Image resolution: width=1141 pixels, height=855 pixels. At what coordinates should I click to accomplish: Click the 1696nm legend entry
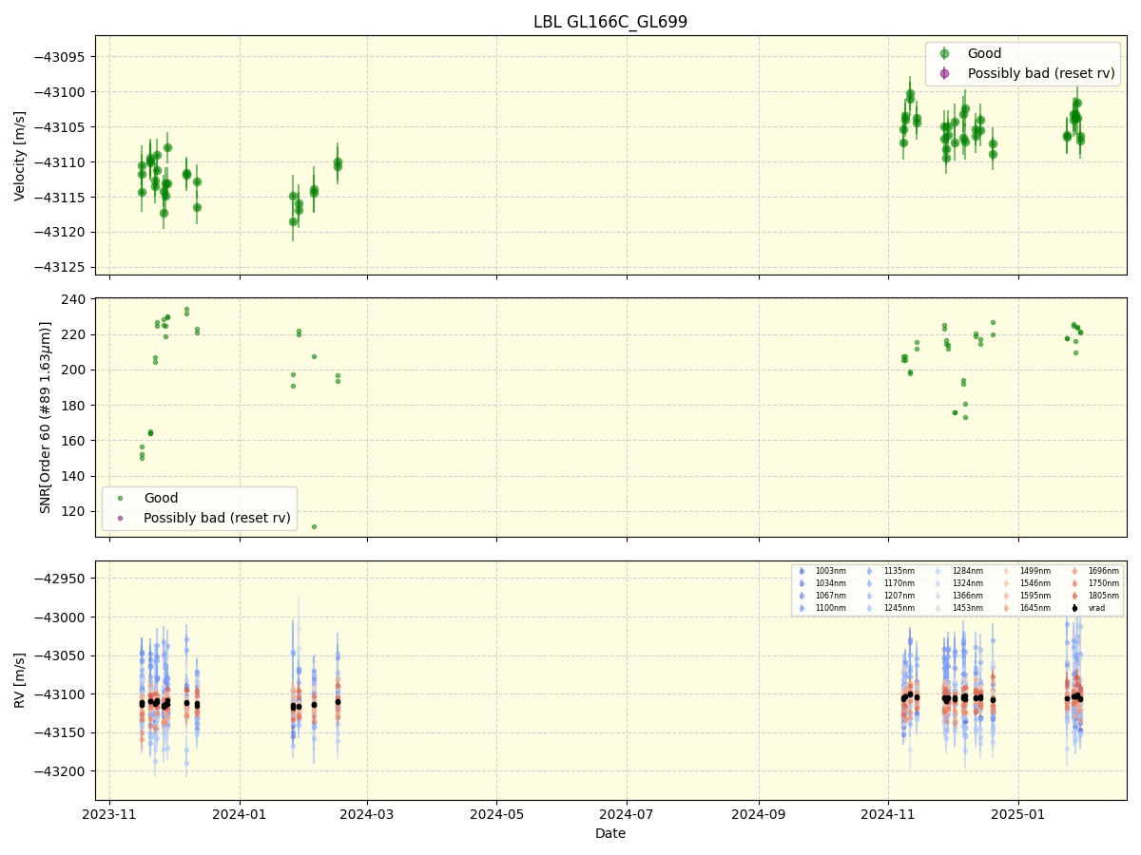pos(1104,571)
